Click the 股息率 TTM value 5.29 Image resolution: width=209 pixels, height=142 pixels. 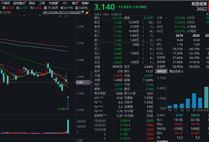click(x=120, y=116)
